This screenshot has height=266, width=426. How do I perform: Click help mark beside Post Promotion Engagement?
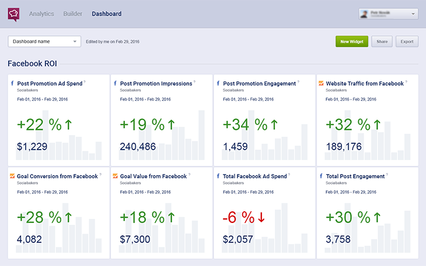299,82
